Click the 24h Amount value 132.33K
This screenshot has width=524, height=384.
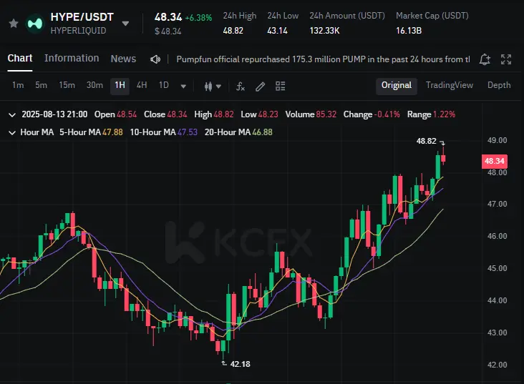324,31
